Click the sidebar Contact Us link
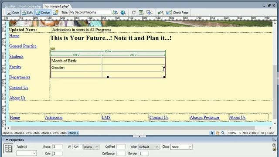Image resolution: width=279 pixels, height=157 pixels. click(18, 87)
